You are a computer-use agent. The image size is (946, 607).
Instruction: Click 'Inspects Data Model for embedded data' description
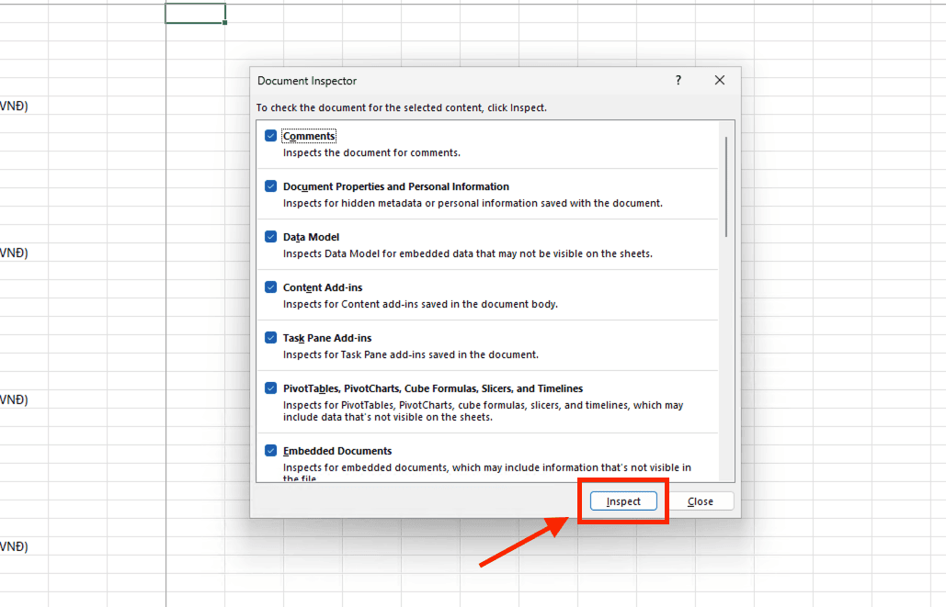click(467, 253)
